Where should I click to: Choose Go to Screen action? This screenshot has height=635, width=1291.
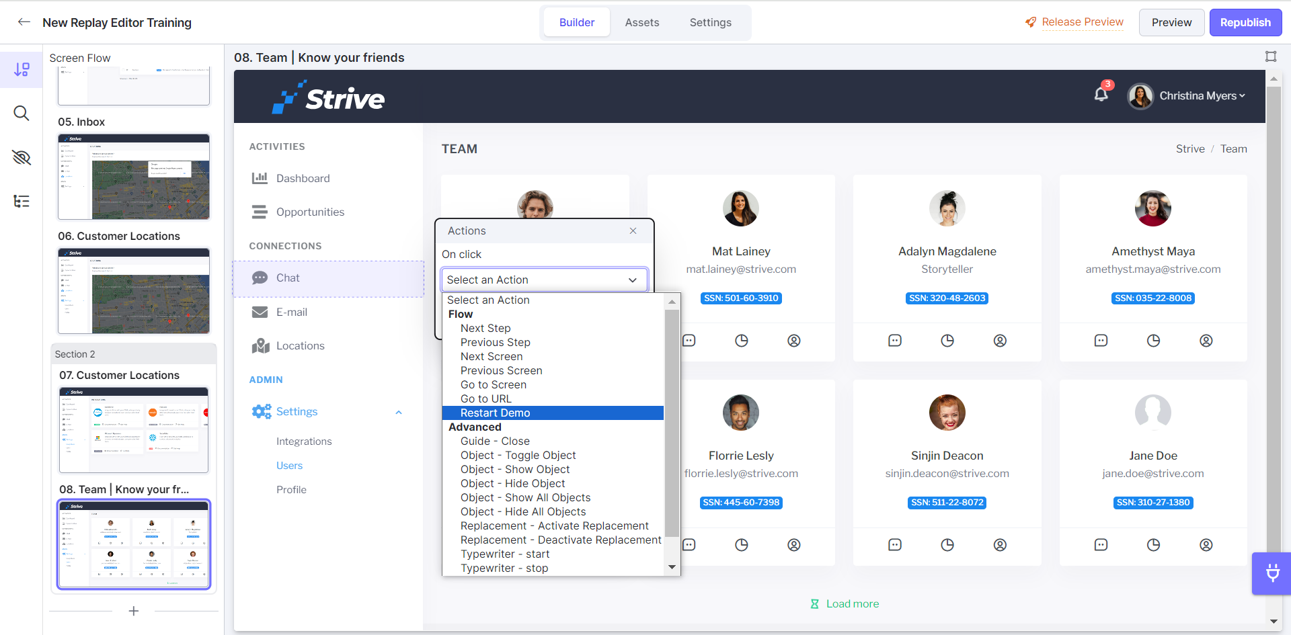pos(494,384)
